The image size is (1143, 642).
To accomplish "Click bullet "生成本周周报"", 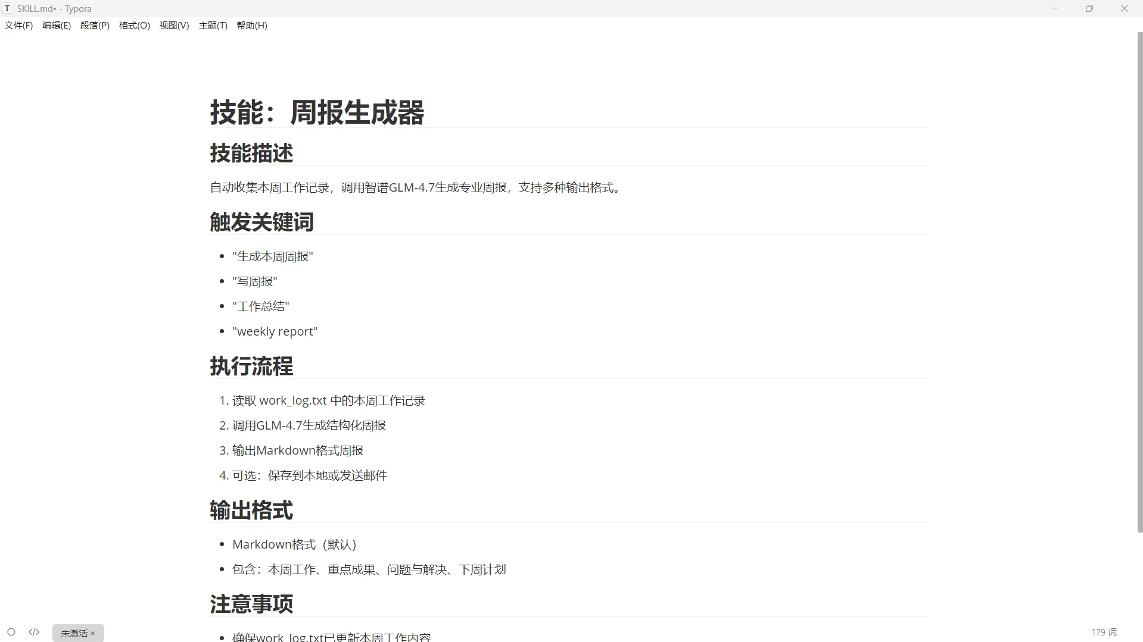I will coord(273,257).
